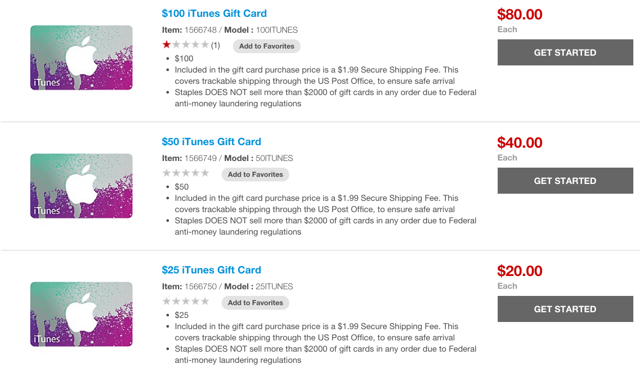The height and width of the screenshot is (369, 640).
Task: Select the $80.00 price text
Action: (x=520, y=14)
